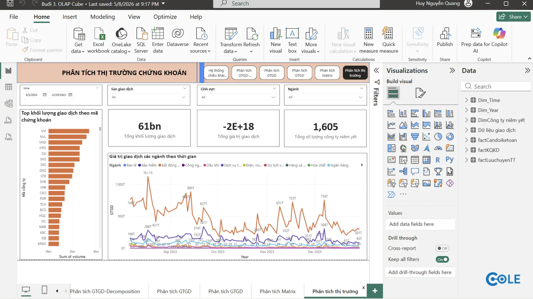Click Excel workbook data source

[99, 40]
